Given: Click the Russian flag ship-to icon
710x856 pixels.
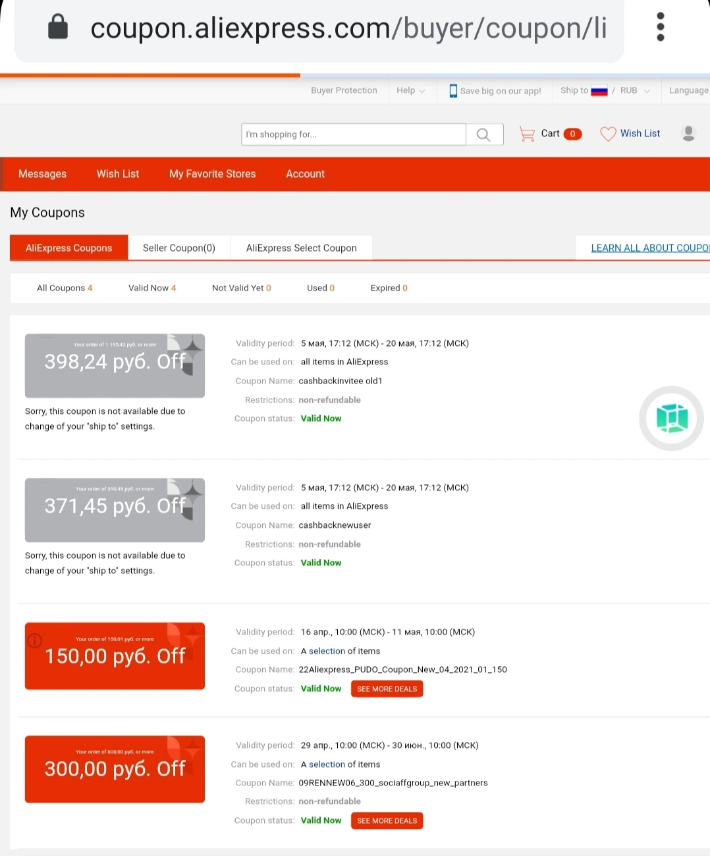Looking at the screenshot, I should [599, 91].
